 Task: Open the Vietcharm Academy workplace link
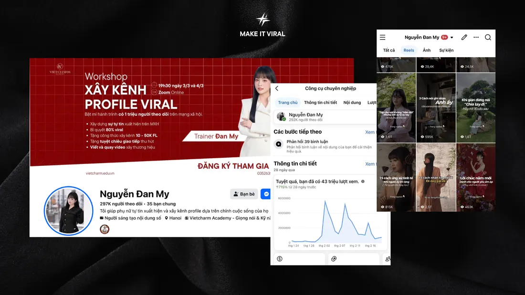(228, 218)
